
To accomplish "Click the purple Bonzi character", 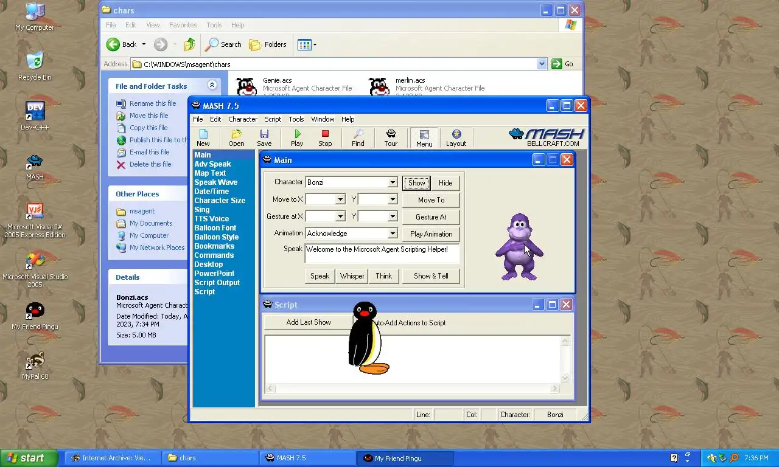I will click(x=519, y=247).
